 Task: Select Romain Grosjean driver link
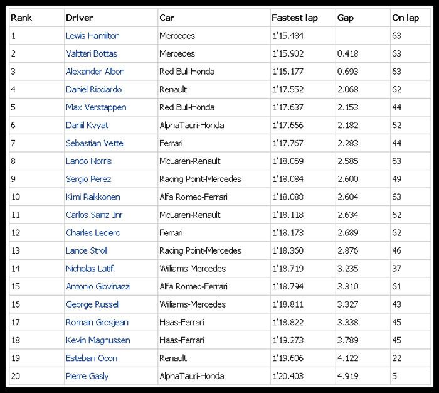click(x=97, y=323)
